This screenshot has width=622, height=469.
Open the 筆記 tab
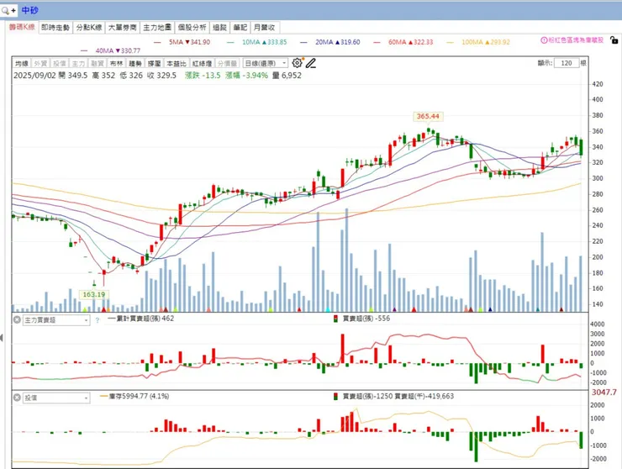click(240, 28)
